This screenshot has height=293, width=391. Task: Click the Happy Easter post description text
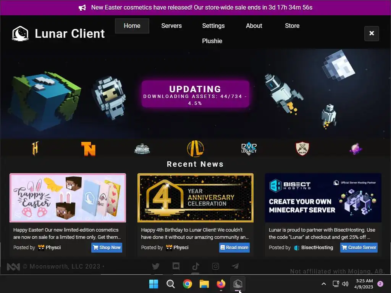(67, 233)
